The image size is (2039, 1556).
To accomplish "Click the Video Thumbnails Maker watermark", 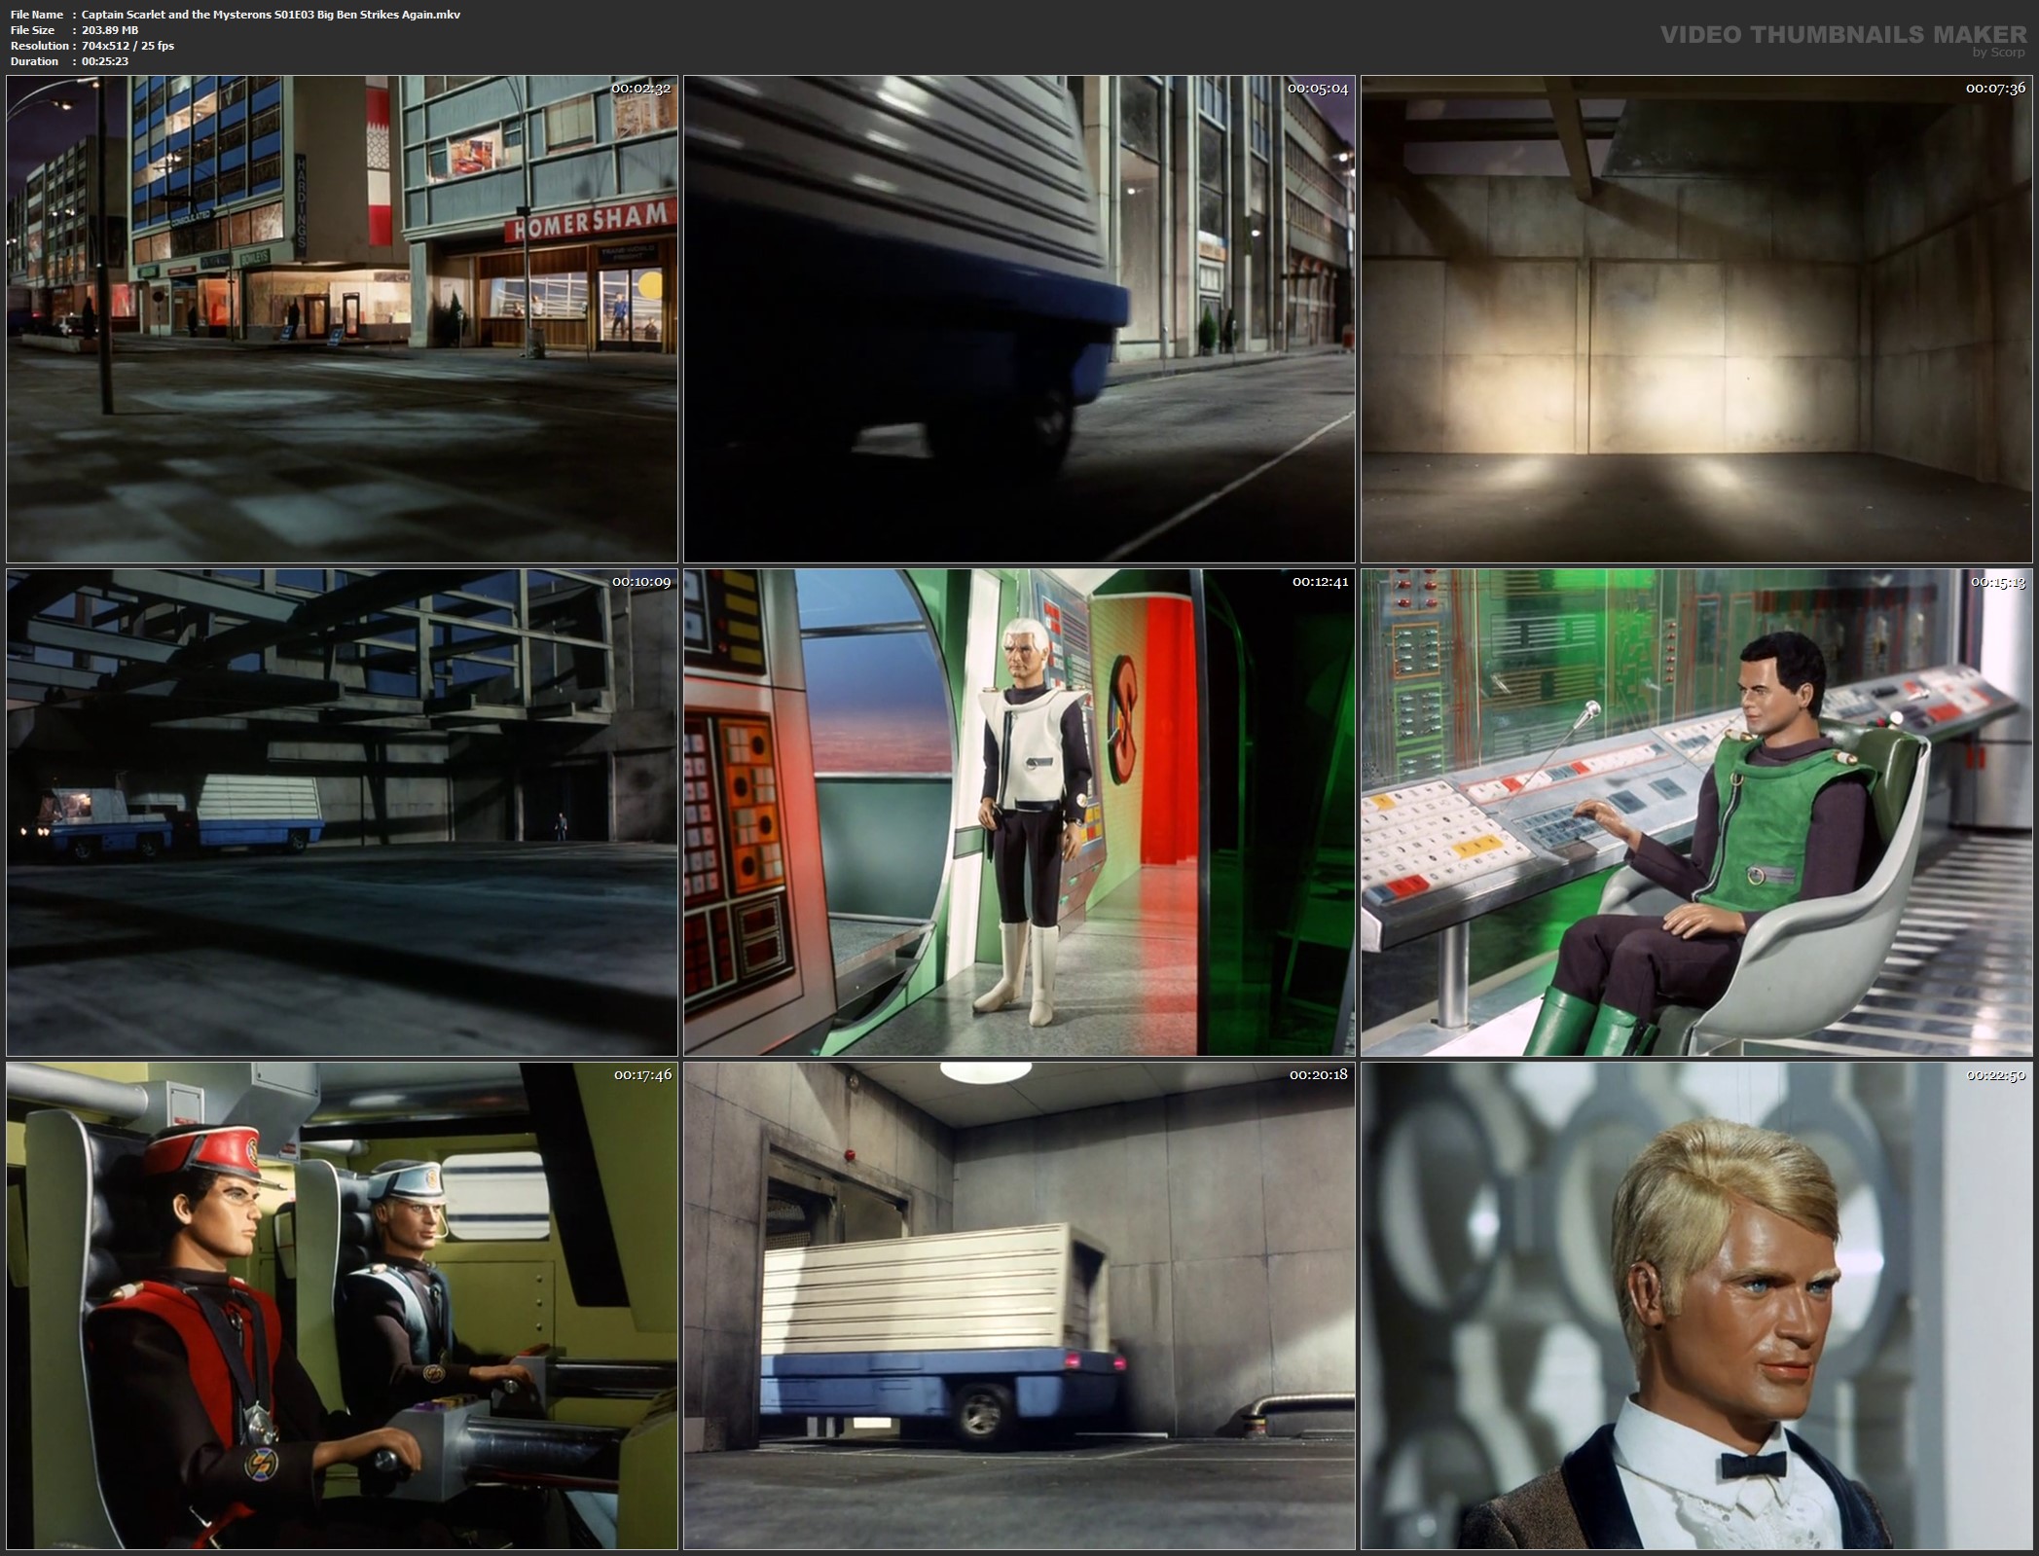I will (1842, 35).
